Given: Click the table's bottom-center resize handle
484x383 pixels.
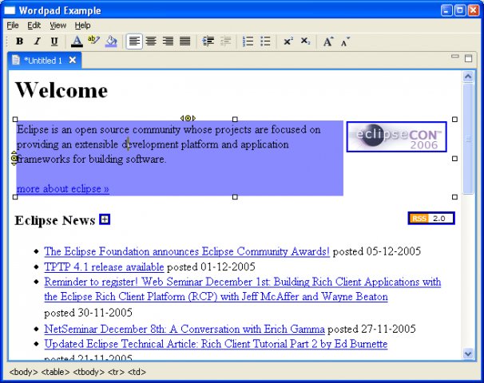Looking at the screenshot, I should tap(235, 197).
